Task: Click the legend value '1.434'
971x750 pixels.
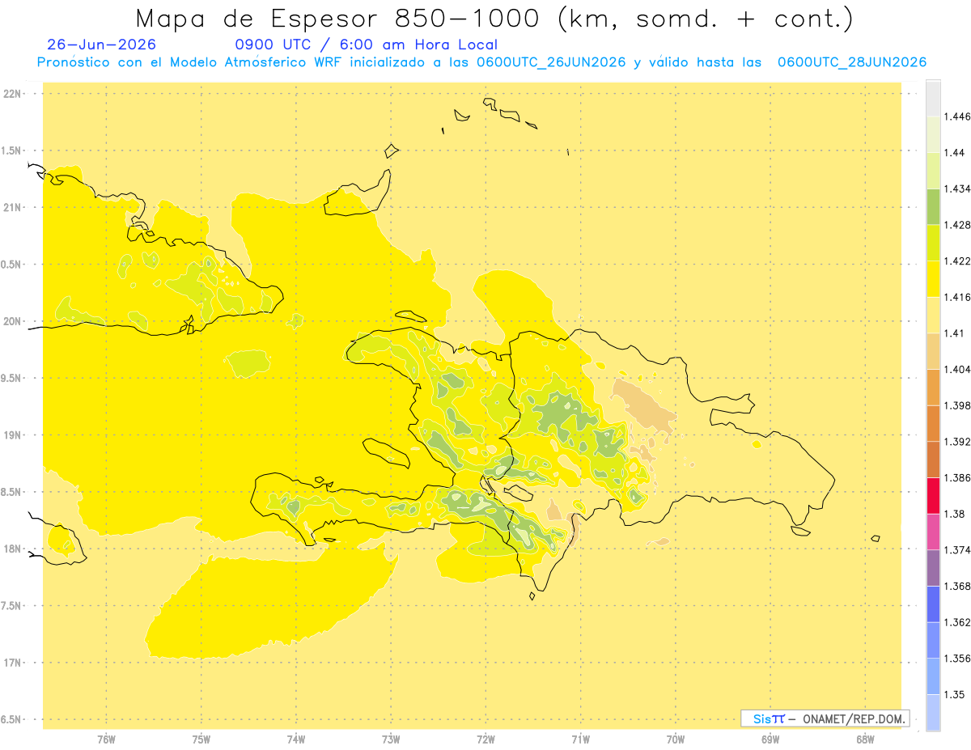Action: click(x=957, y=189)
